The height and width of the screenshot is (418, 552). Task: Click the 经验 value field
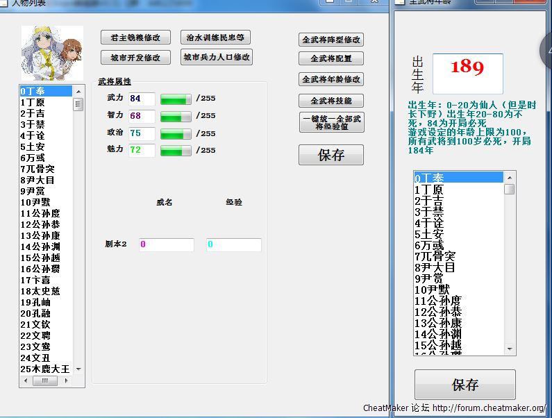[x=233, y=244]
